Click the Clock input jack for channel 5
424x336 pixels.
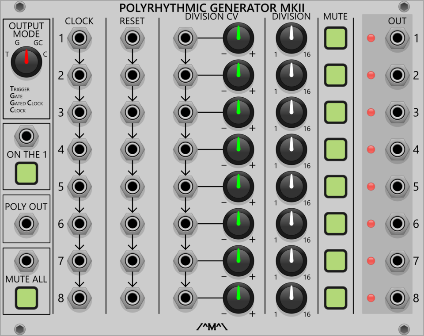point(79,187)
